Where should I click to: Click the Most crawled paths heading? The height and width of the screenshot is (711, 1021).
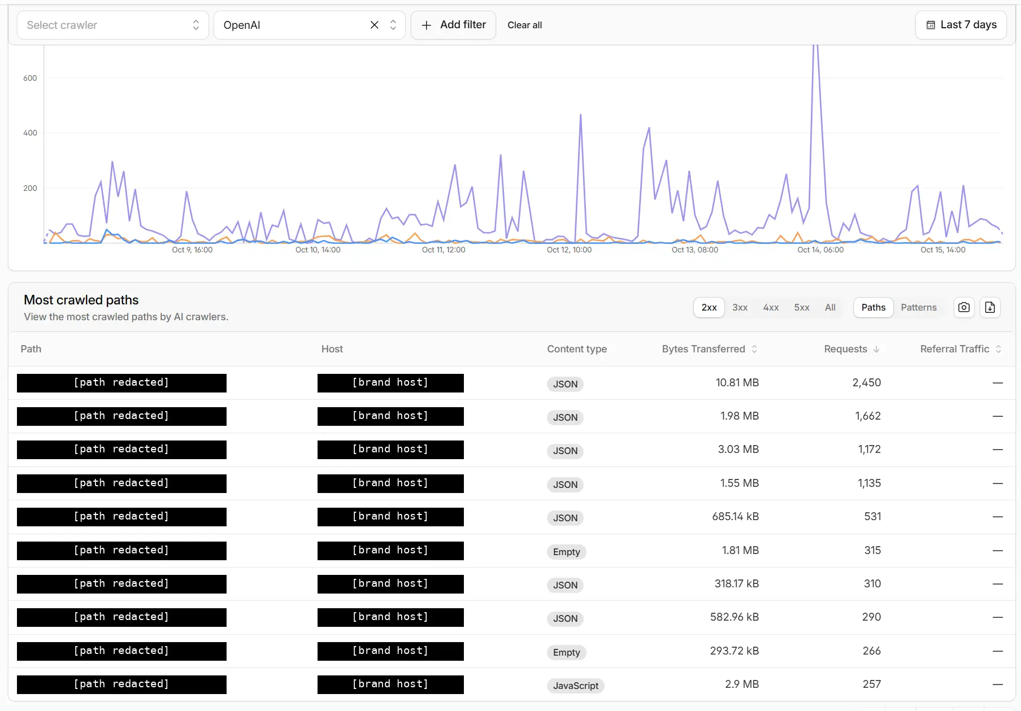(x=81, y=300)
